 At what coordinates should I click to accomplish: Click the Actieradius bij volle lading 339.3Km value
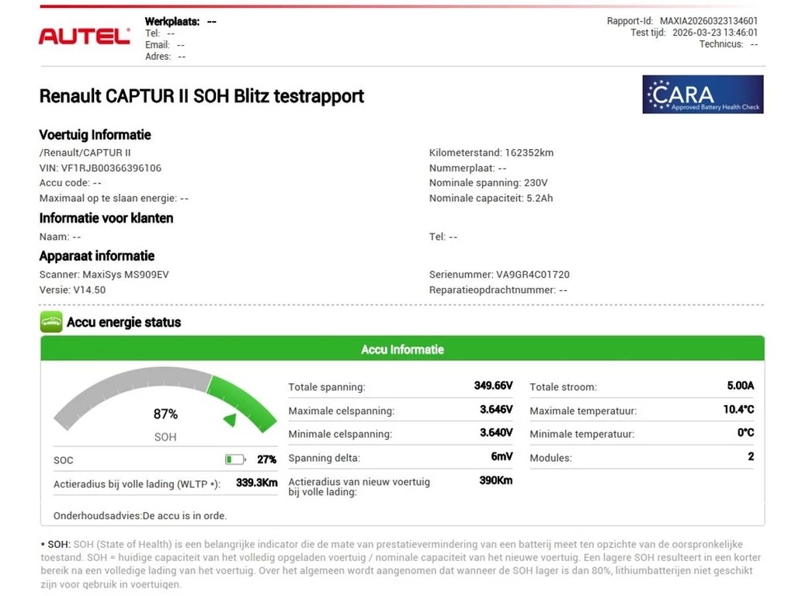(x=256, y=483)
